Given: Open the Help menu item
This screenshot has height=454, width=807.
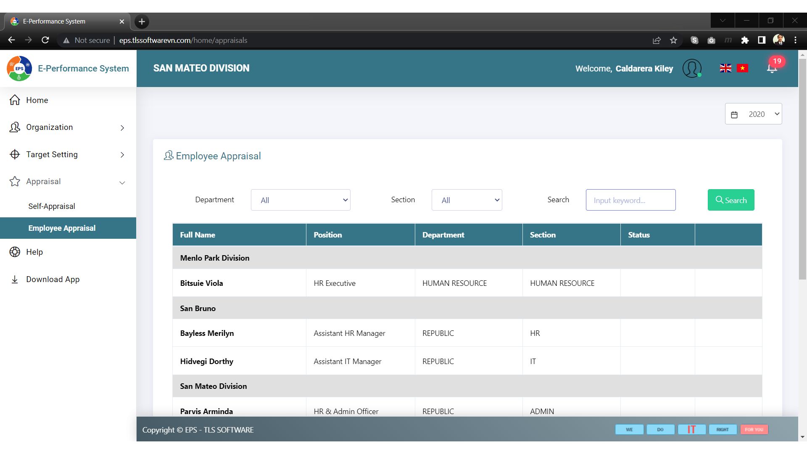Looking at the screenshot, I should click(x=34, y=252).
